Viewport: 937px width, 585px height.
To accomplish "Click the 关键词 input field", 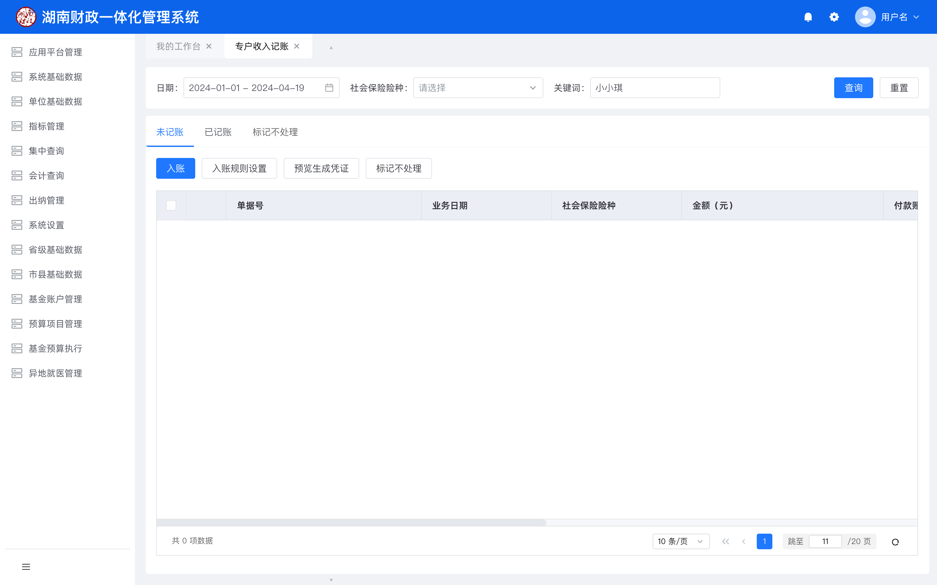I will pyautogui.click(x=655, y=88).
